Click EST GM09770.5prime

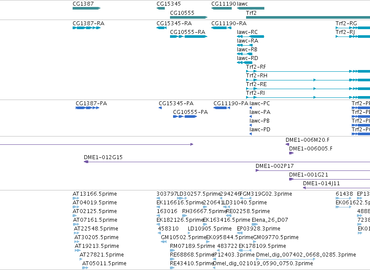tap(276, 238)
